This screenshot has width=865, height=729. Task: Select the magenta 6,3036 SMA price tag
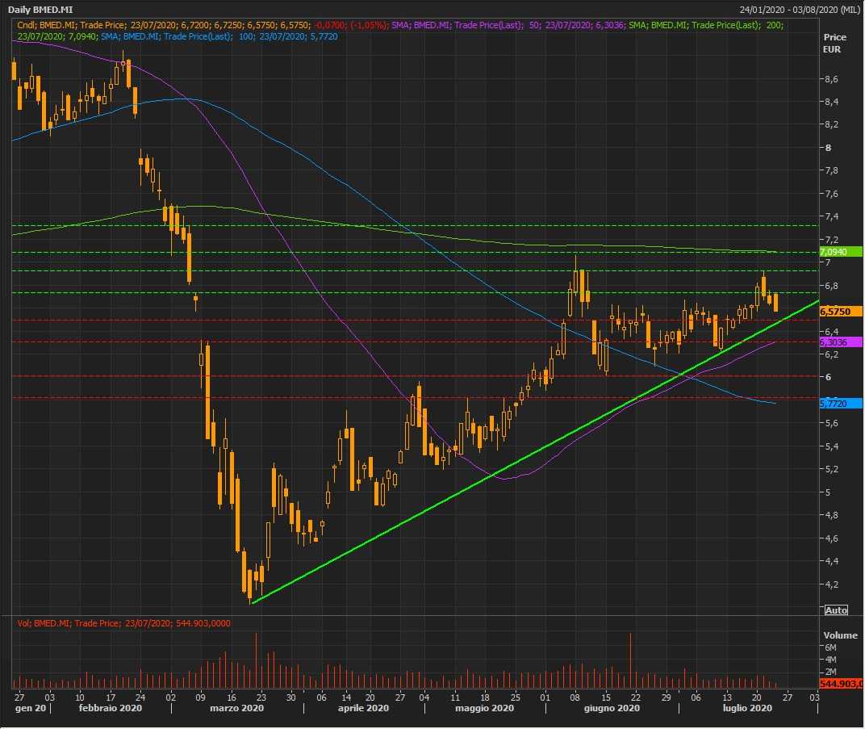[840, 342]
